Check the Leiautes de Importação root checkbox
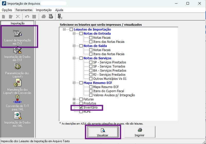This screenshot has width=206, height=144. pos(71,30)
